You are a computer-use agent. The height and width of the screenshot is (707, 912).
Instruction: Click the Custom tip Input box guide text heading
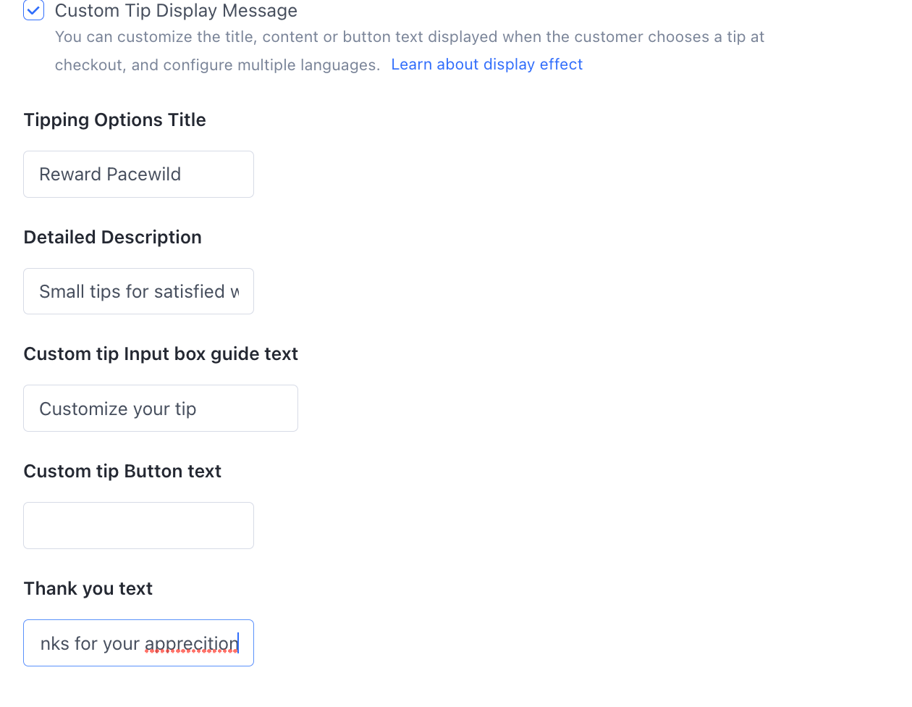click(161, 354)
